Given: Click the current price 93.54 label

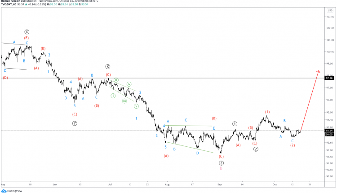Looking at the screenshot, I should click(x=329, y=131).
